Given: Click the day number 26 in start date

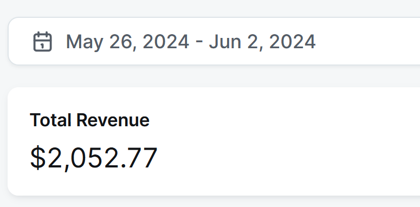Looking at the screenshot, I should [x=120, y=42].
